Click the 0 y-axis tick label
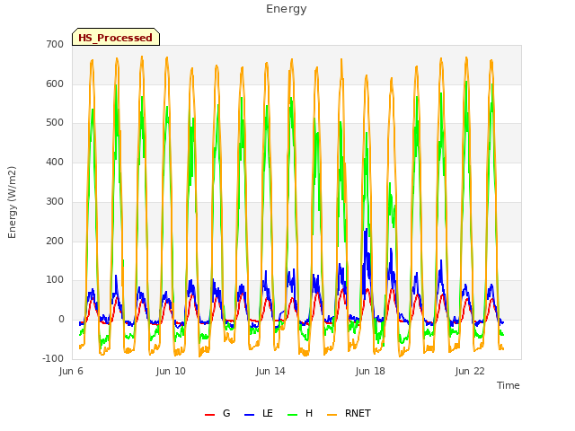The height and width of the screenshot is (431, 575). click(x=61, y=320)
